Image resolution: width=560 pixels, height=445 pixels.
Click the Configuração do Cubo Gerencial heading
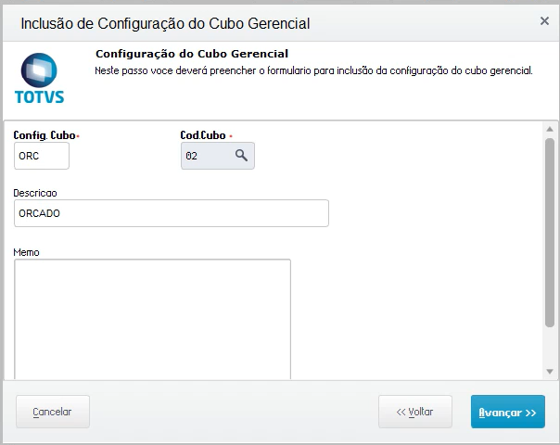click(192, 54)
